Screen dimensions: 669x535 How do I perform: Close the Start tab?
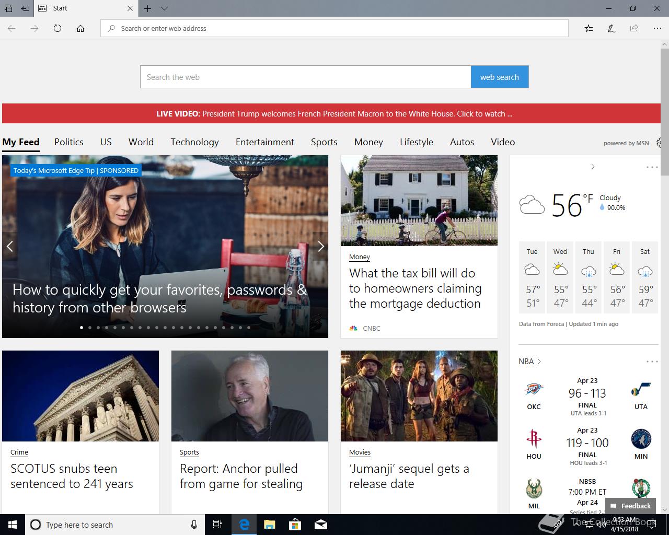click(x=130, y=8)
